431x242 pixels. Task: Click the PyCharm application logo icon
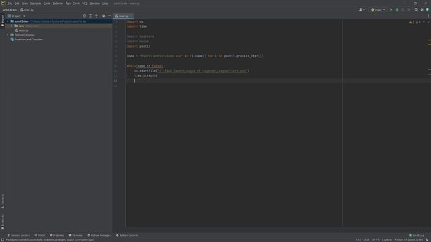(x=3, y=3)
